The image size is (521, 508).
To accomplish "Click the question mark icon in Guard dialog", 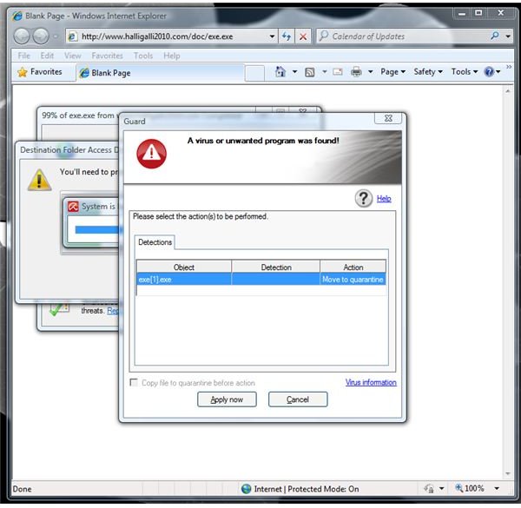I will pos(364,198).
